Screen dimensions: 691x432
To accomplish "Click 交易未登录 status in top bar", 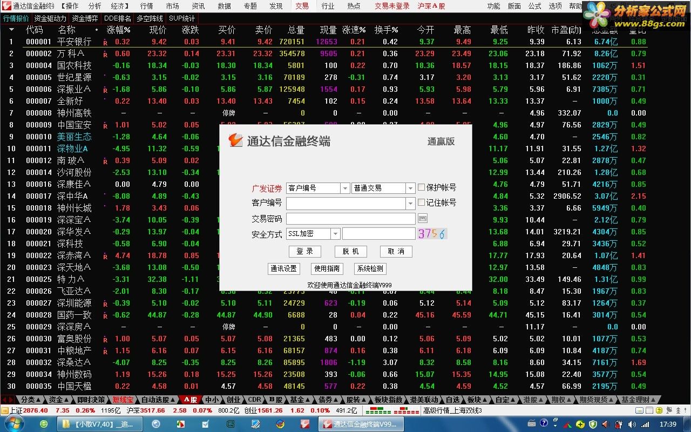I will pos(392,6).
